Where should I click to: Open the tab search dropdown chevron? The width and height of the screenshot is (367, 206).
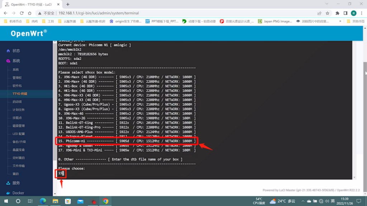[x=327, y=4]
